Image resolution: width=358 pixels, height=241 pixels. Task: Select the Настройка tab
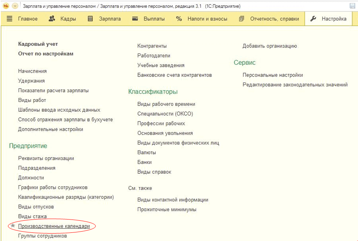click(x=328, y=19)
